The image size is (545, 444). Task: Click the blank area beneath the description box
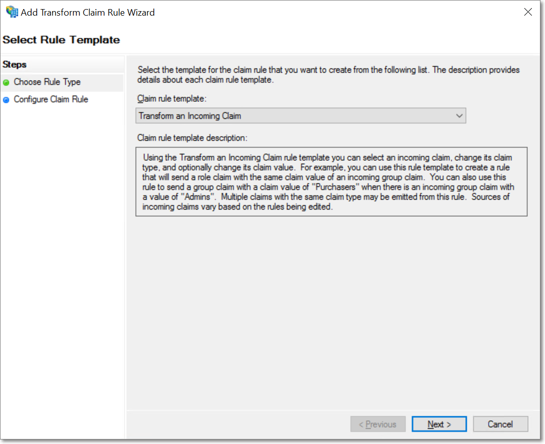point(331,302)
